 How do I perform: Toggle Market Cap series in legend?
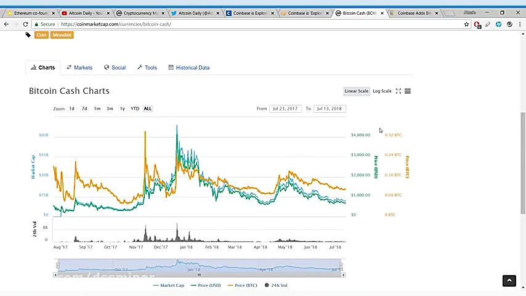pos(169,286)
